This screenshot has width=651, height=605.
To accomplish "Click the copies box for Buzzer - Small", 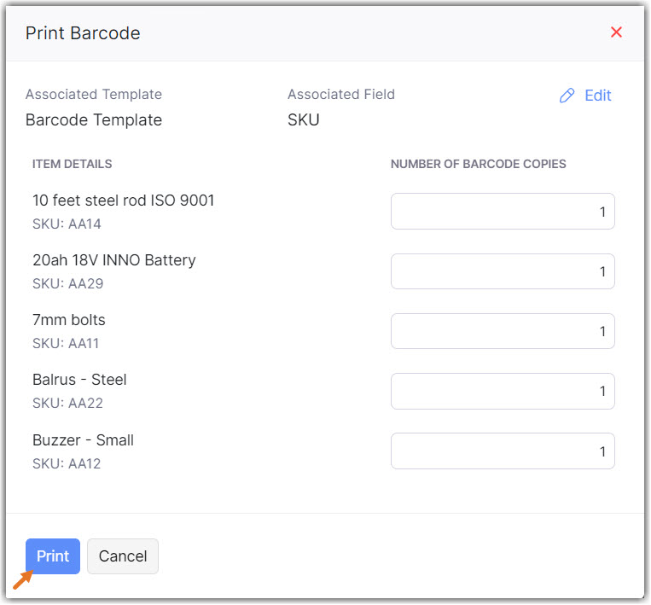I will click(503, 451).
